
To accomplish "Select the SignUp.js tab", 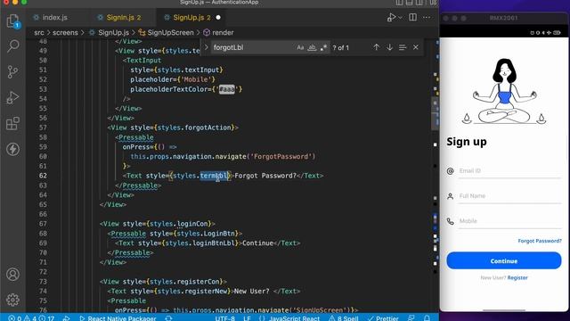I will 188,17.
